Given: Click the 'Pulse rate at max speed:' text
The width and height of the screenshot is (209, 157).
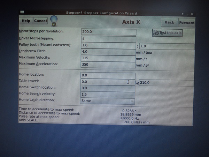Looking at the screenshot, I should (x=39, y=117).
